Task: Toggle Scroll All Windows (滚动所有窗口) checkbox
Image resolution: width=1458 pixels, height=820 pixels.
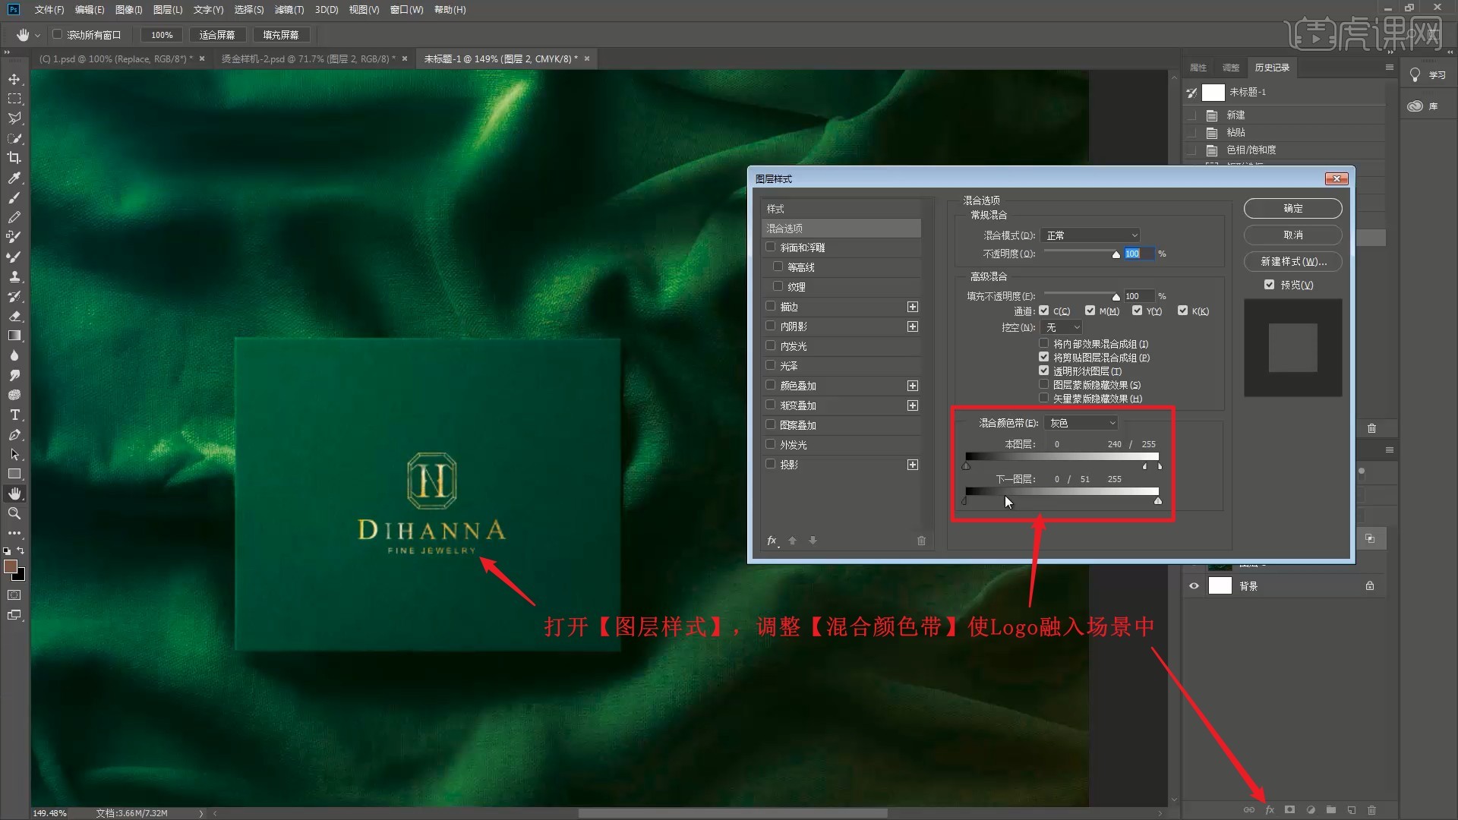Action: click(57, 34)
